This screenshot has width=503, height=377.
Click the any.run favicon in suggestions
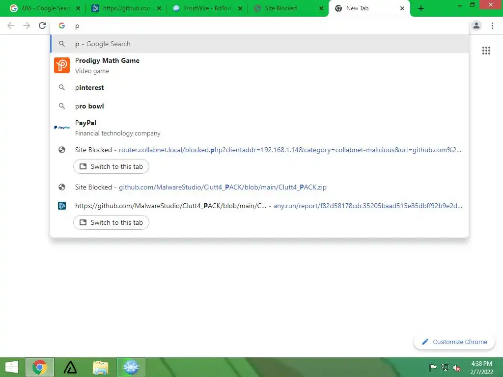[62, 206]
